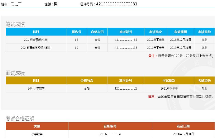Screen dimensions: 215x139
Task: Click 准考证号 cell in the 202-教育教学 row
Action: [x=126, y=48]
